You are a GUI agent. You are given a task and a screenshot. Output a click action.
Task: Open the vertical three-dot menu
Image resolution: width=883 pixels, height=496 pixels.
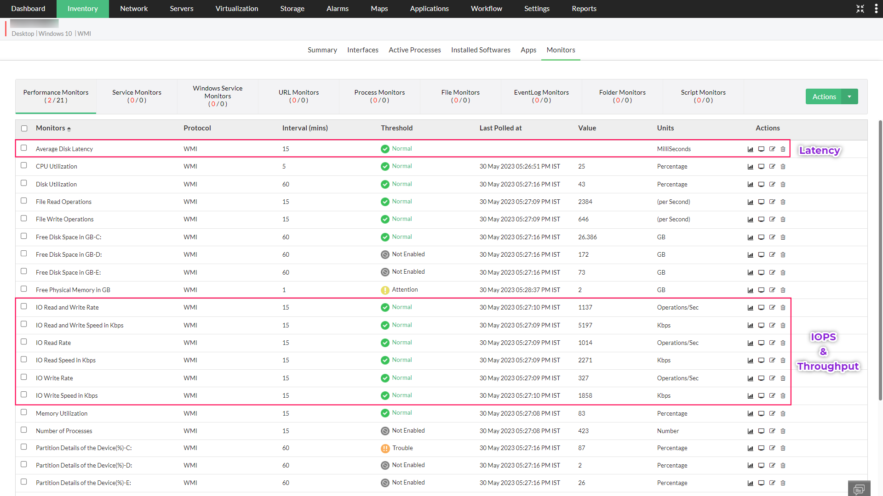point(876,9)
